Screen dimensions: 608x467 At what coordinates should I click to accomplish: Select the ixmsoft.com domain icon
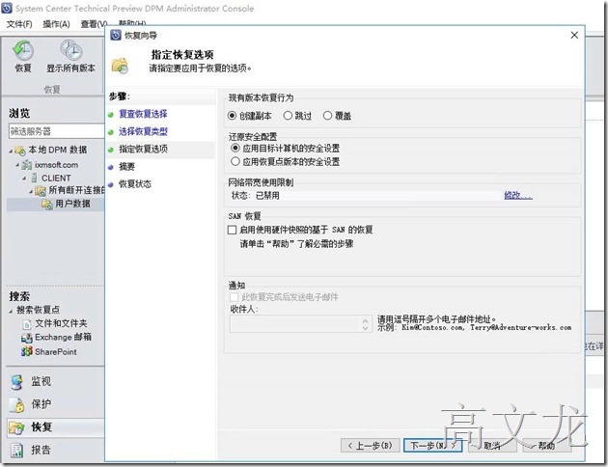(x=27, y=165)
